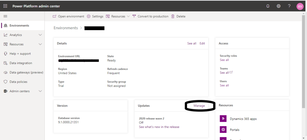Screen dimensions: 307x140
Task: Click the Manage link in Updates
Action: pyautogui.click(x=199, y=106)
